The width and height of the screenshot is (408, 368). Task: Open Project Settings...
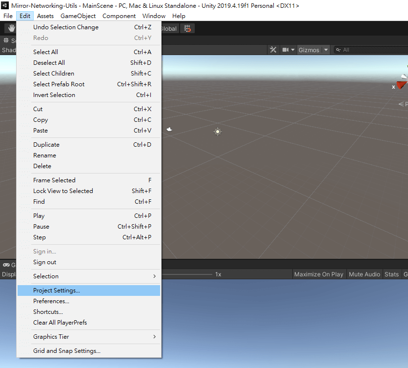[89, 291]
